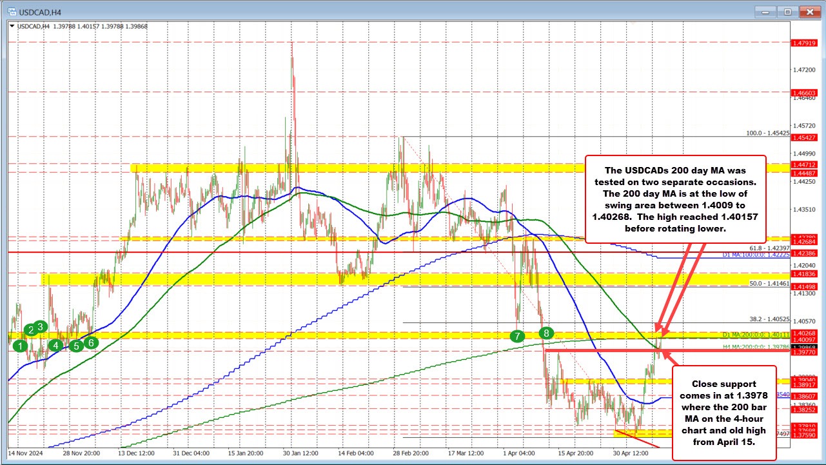Click the 1.40097 red price label
Viewport: 826px width, 465px height.
click(x=804, y=339)
